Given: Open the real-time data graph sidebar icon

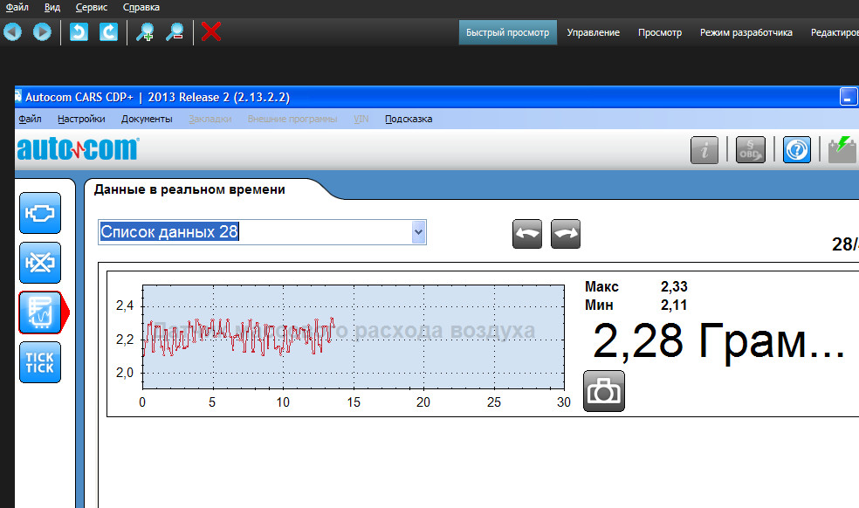Looking at the screenshot, I should point(40,312).
